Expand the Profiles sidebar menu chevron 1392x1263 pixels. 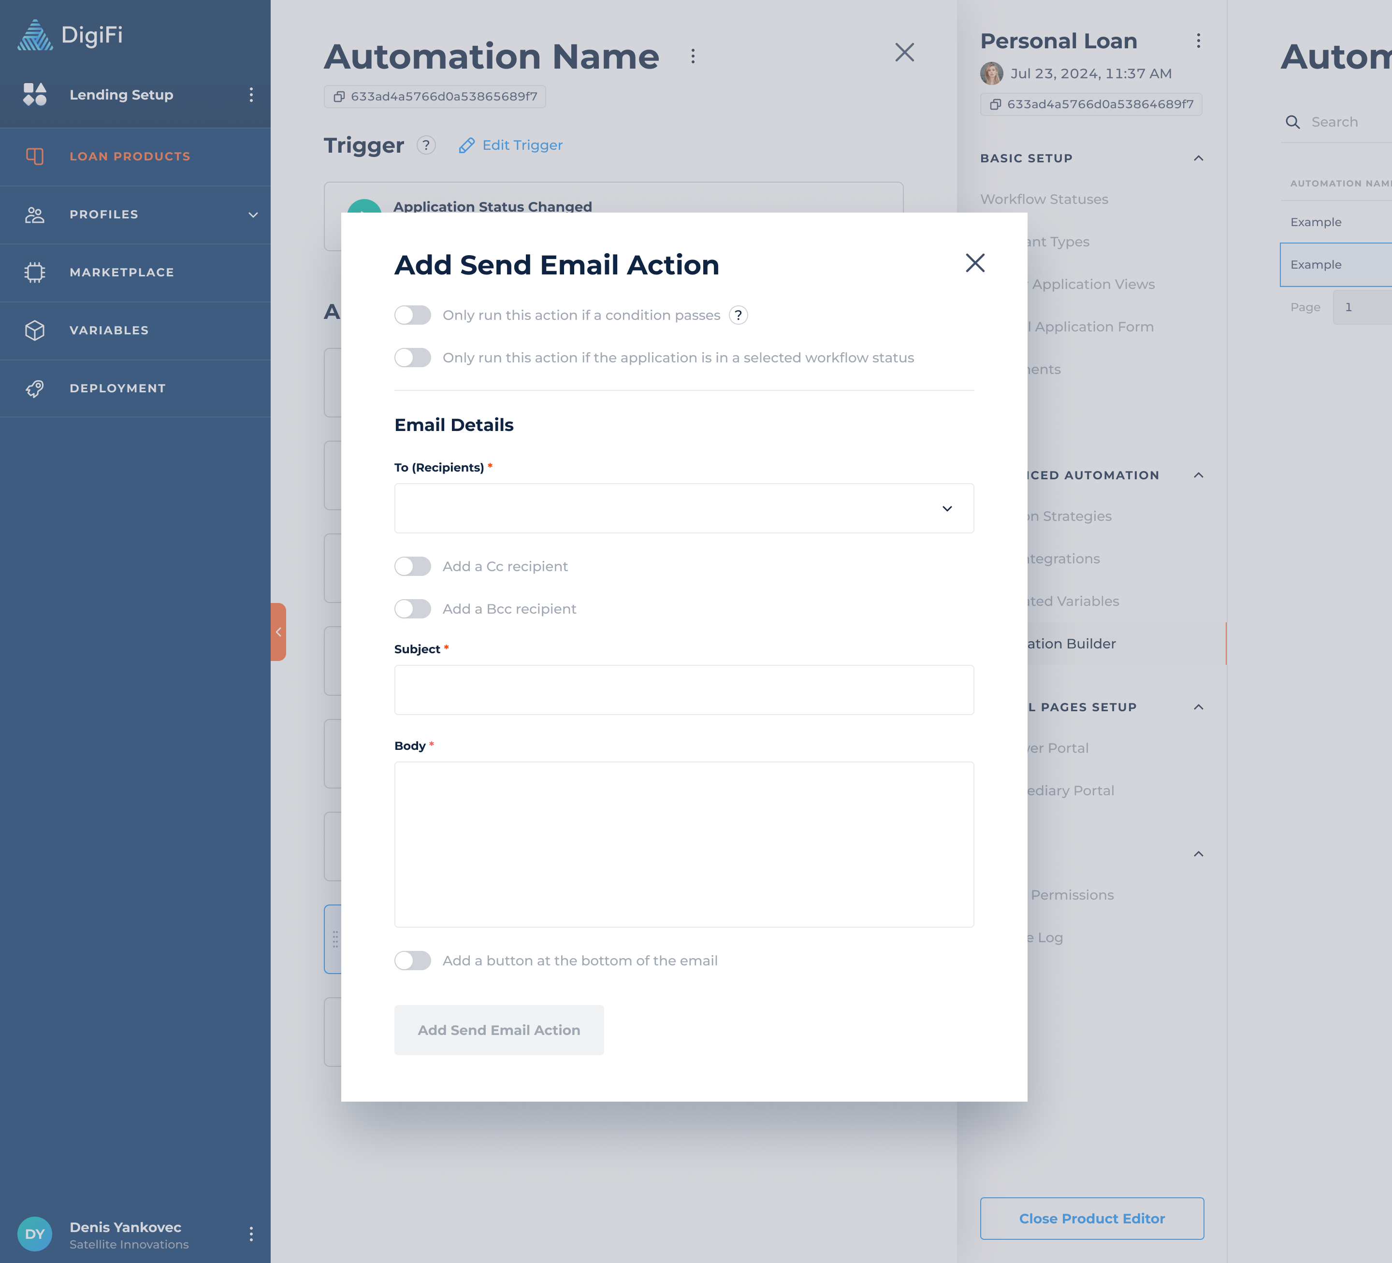pyautogui.click(x=253, y=215)
